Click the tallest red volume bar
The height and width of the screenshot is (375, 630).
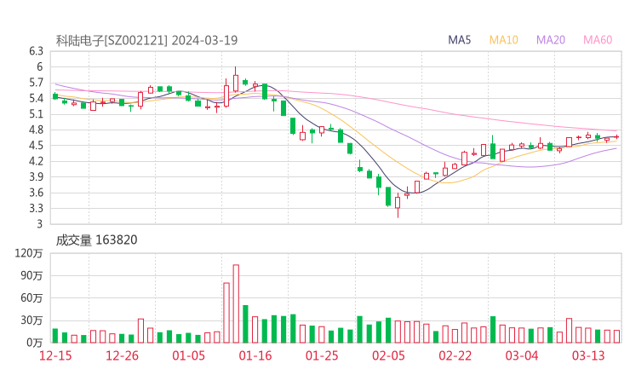pos(236,303)
